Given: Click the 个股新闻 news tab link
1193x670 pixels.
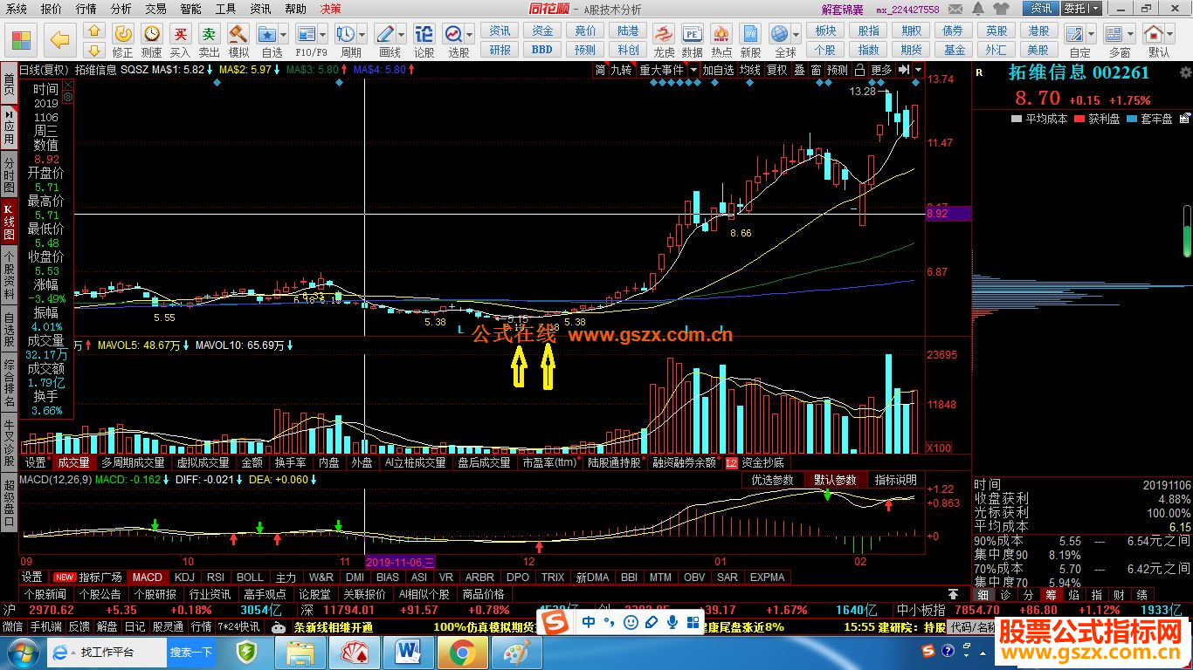Looking at the screenshot, I should [x=45, y=594].
